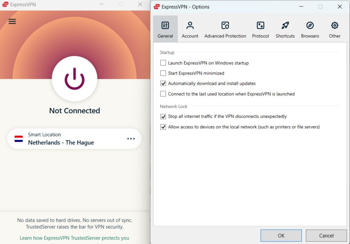Screen dimensions: 350x244
Task: Click the Network Lock section heading
Action: coord(174,107)
